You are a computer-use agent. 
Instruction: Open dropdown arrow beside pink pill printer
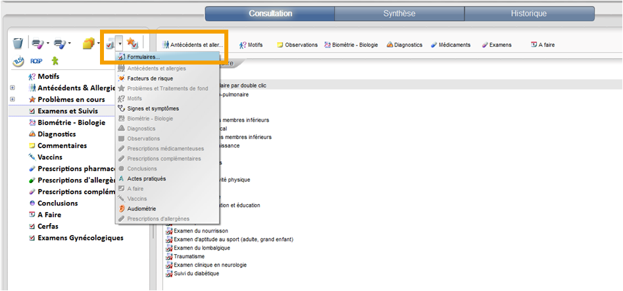47,43
